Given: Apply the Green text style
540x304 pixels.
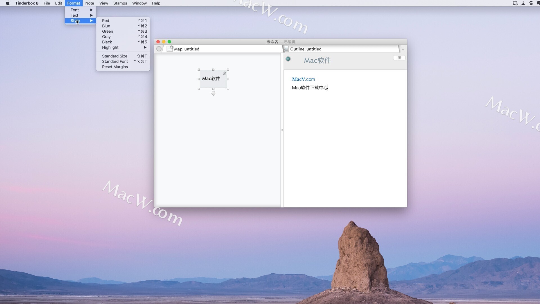Looking at the screenshot, I should [x=123, y=31].
